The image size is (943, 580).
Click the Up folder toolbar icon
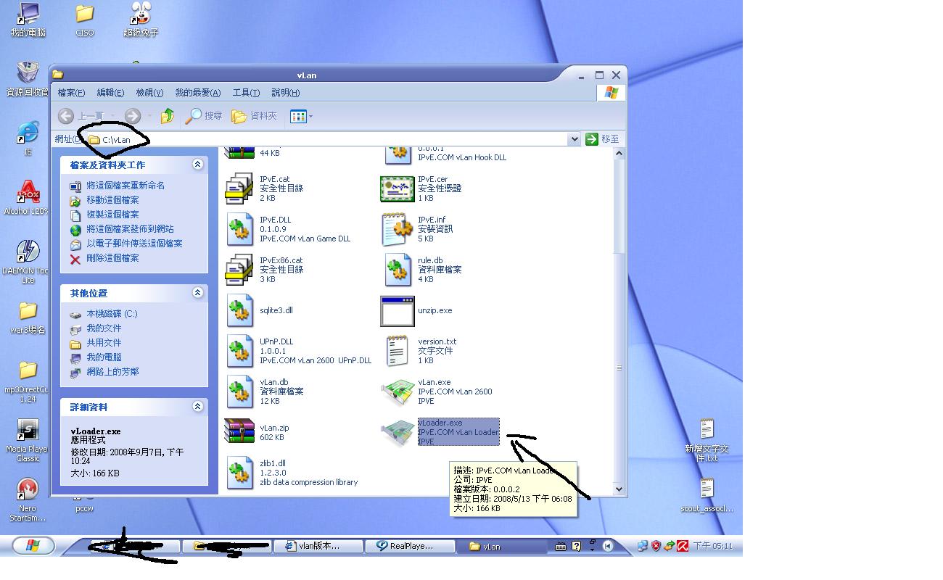click(168, 116)
